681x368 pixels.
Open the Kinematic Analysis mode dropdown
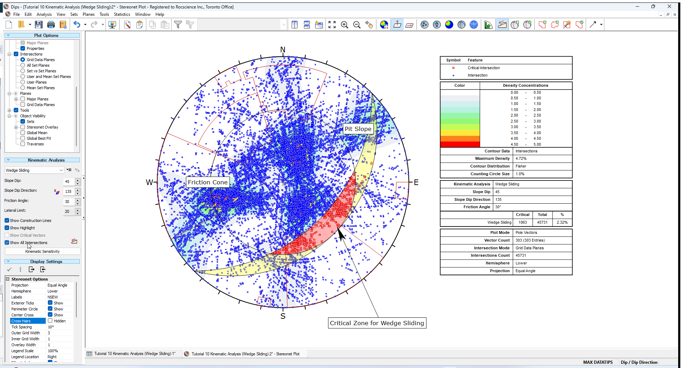point(61,170)
